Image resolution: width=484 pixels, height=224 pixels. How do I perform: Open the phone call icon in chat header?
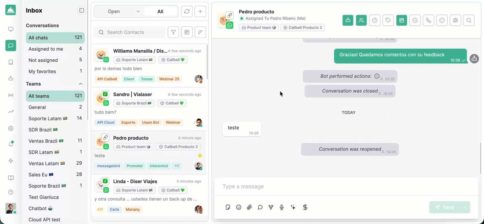(429, 20)
